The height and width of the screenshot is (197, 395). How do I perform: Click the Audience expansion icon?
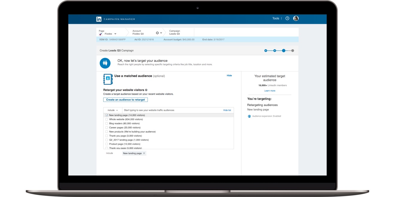click(249, 116)
